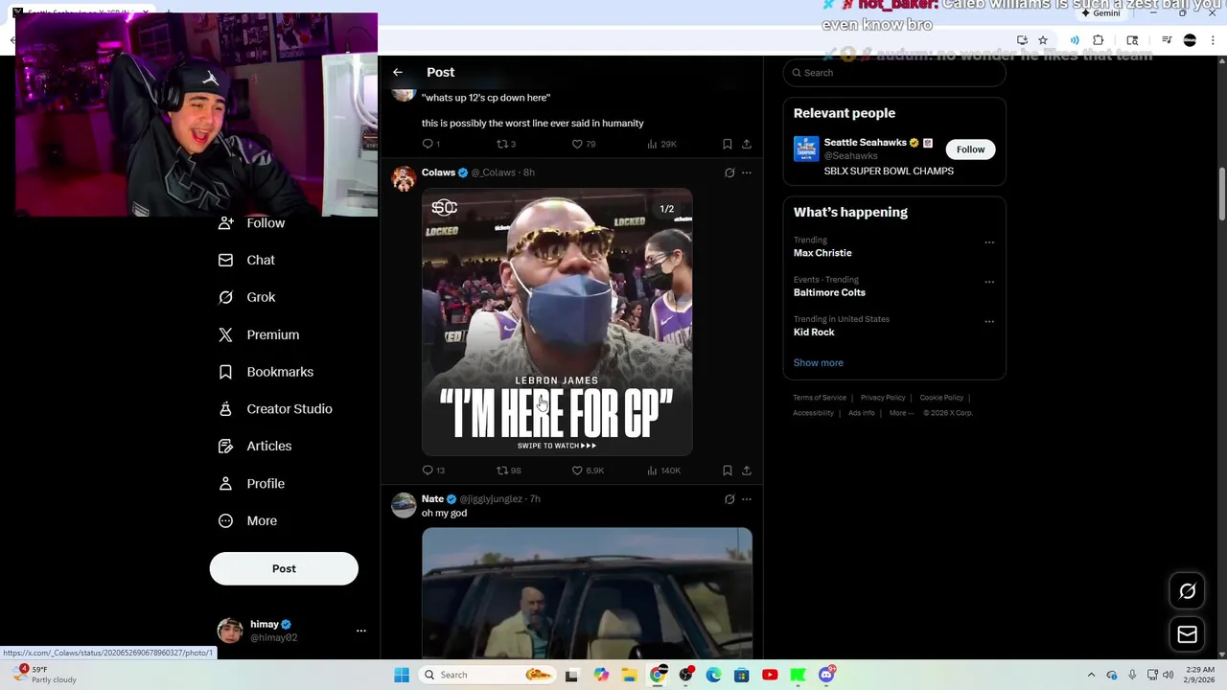Open options for Max Christie trend
Viewport: 1227px width, 690px height.
coord(989,242)
